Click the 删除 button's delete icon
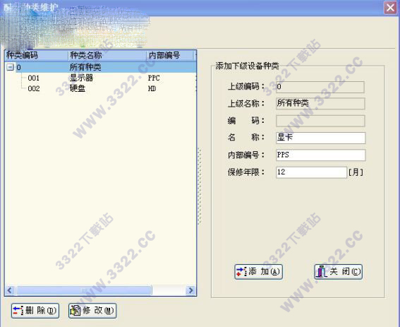 click(18, 311)
